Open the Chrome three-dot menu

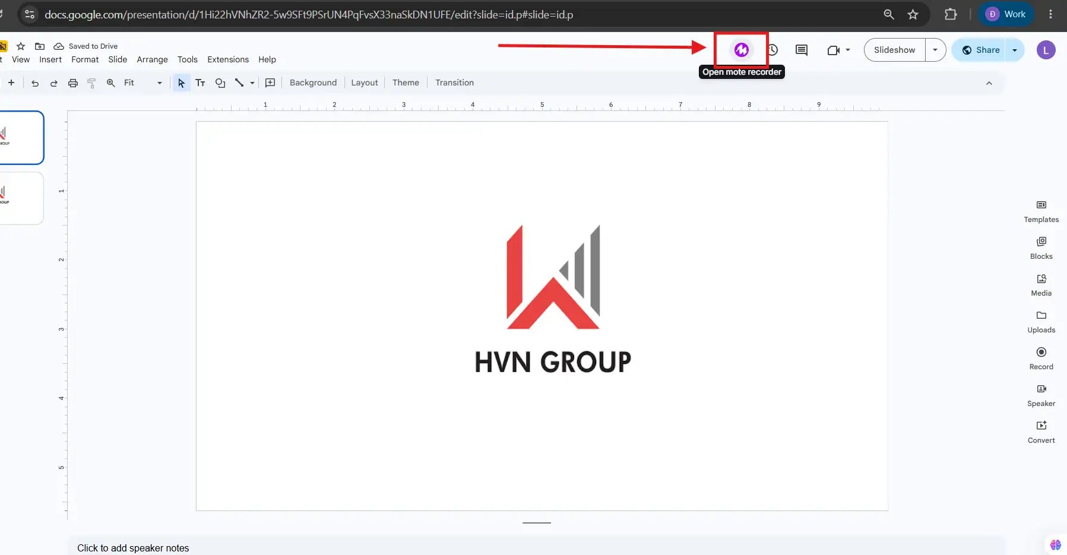(1050, 14)
